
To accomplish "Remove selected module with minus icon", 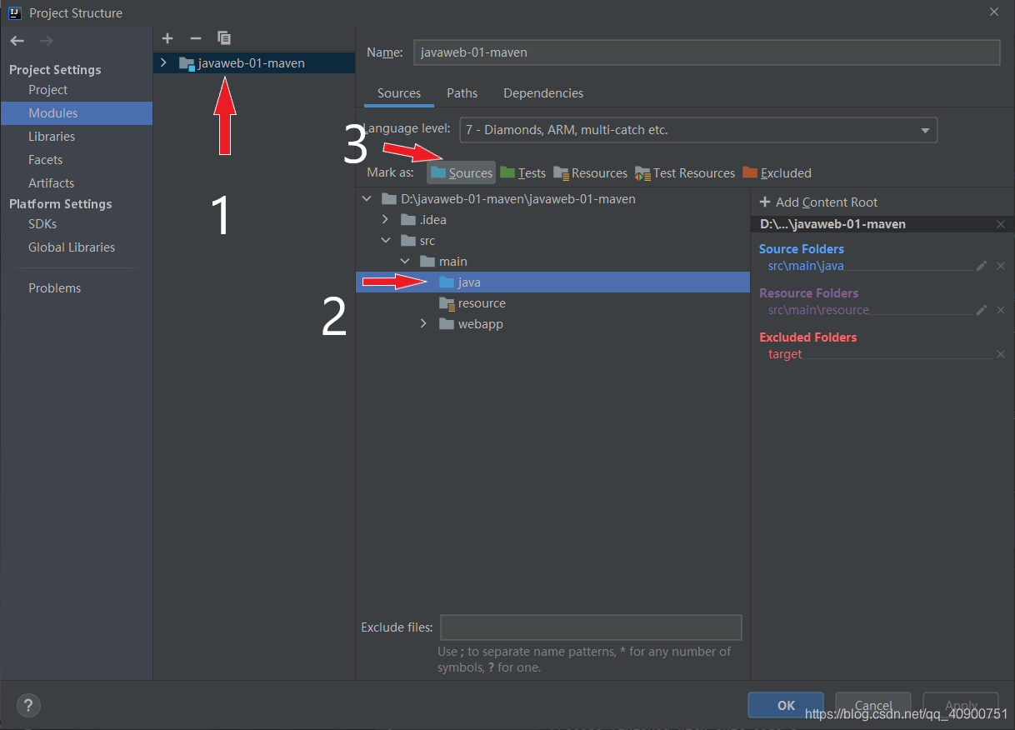I will pos(196,38).
